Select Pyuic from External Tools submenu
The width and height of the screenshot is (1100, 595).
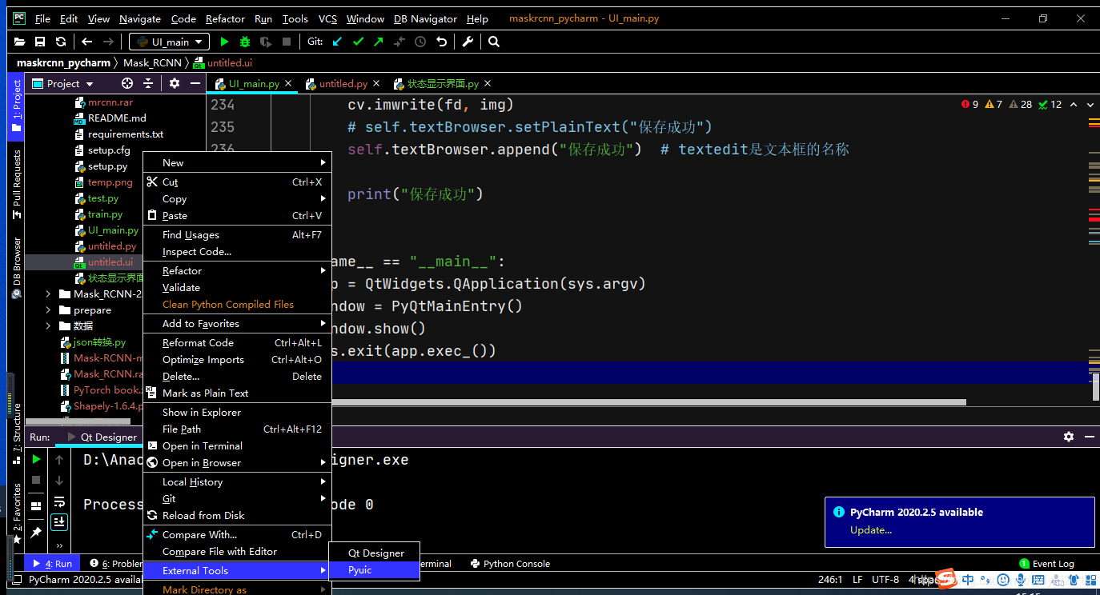(x=375, y=570)
